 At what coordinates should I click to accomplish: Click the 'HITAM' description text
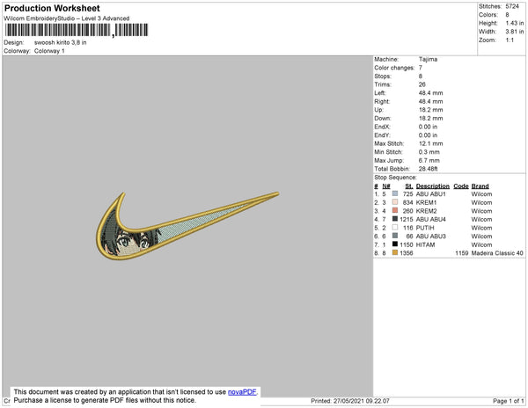click(x=425, y=244)
